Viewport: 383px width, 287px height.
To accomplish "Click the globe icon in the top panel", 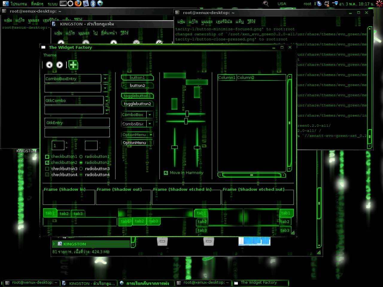I will click(x=100, y=4).
